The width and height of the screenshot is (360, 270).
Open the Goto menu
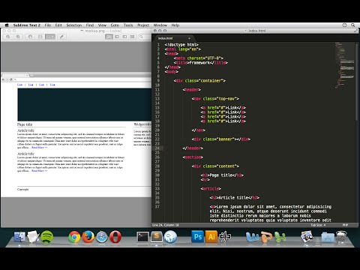pyautogui.click(x=115, y=25)
